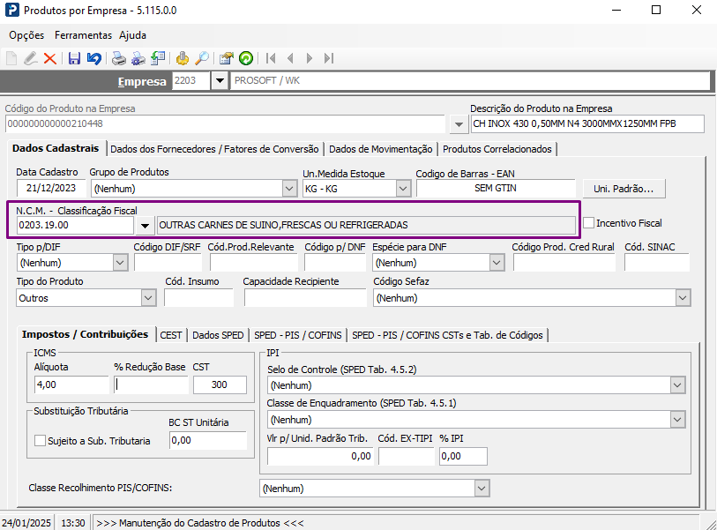
Task: Select the SPED - PIS / COFINS tab
Action: [x=298, y=335]
